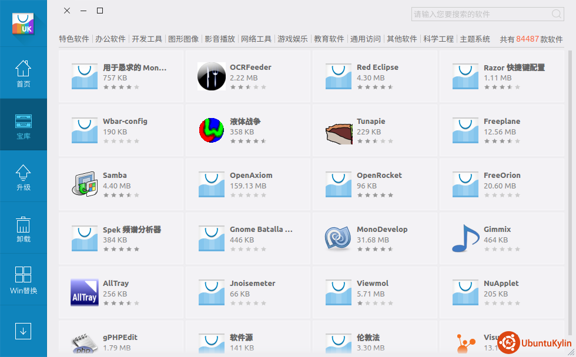Open the 其他软件 category
This screenshot has height=357, width=576.
coord(401,39)
